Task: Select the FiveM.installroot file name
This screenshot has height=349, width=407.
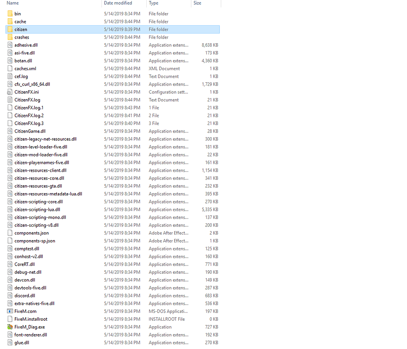Action: click(31, 319)
